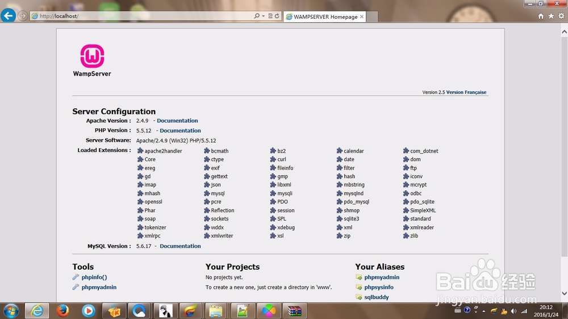Click the scrollbar up arrow
The width and height of the screenshot is (568, 319).
click(564, 32)
